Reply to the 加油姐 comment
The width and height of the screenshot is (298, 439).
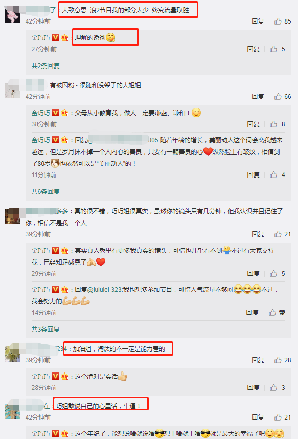[x=258, y=360]
